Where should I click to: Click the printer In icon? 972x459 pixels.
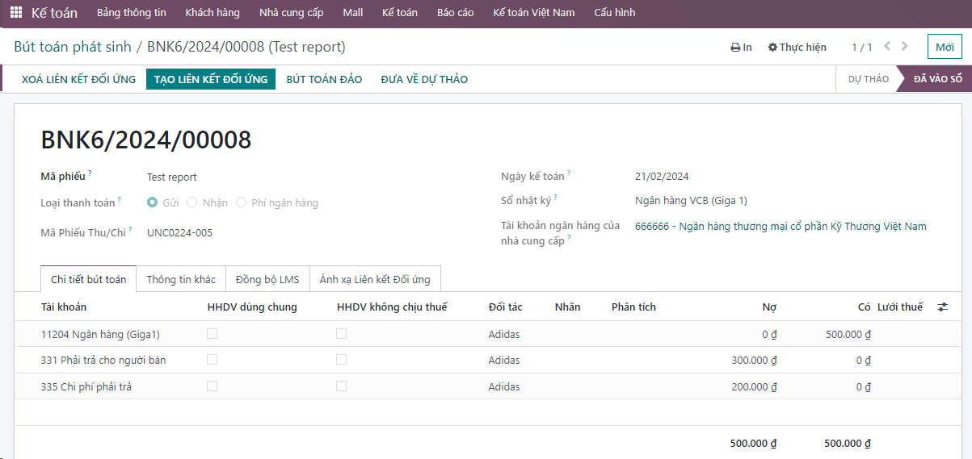[741, 48]
